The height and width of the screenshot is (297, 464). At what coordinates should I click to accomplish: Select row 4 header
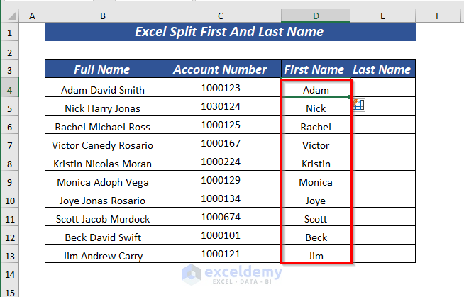click(x=10, y=89)
